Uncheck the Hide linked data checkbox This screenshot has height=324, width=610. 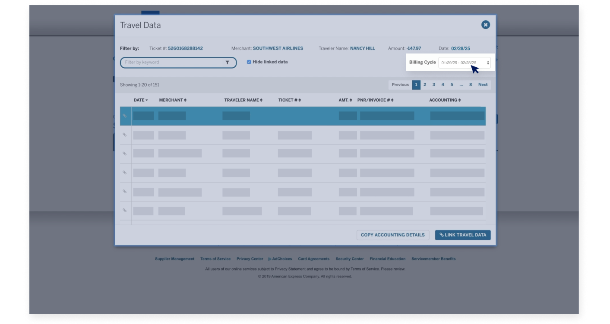coord(249,61)
